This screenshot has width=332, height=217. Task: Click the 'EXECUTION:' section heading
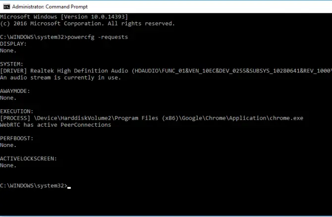point(17,111)
